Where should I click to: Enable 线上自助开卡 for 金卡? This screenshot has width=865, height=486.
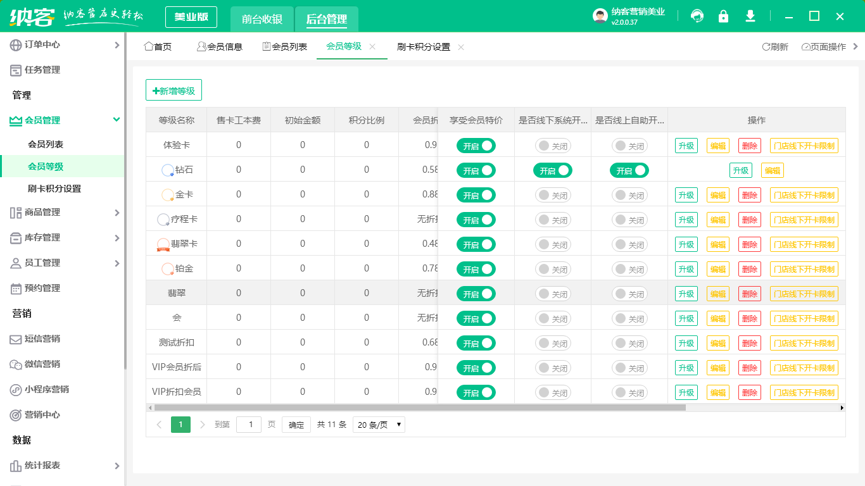pyautogui.click(x=629, y=195)
